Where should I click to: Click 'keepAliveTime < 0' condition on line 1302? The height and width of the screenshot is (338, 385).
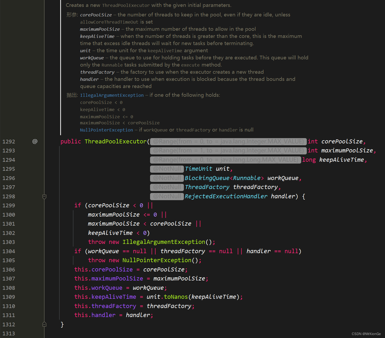tap(117, 233)
